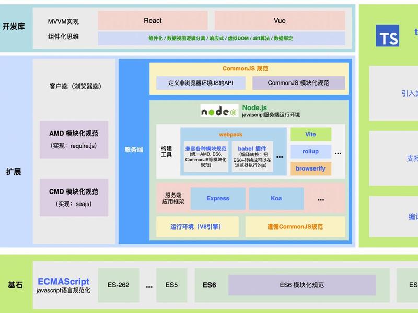418x313 pixels.
Task: Select the AMD 模块化规范 box
Action: tap(74, 139)
